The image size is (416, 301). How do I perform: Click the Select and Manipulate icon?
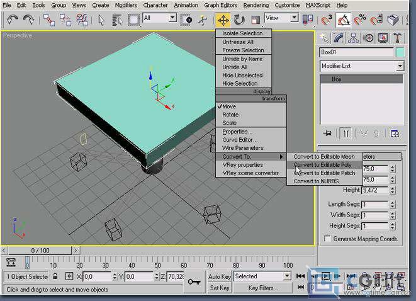point(203,20)
